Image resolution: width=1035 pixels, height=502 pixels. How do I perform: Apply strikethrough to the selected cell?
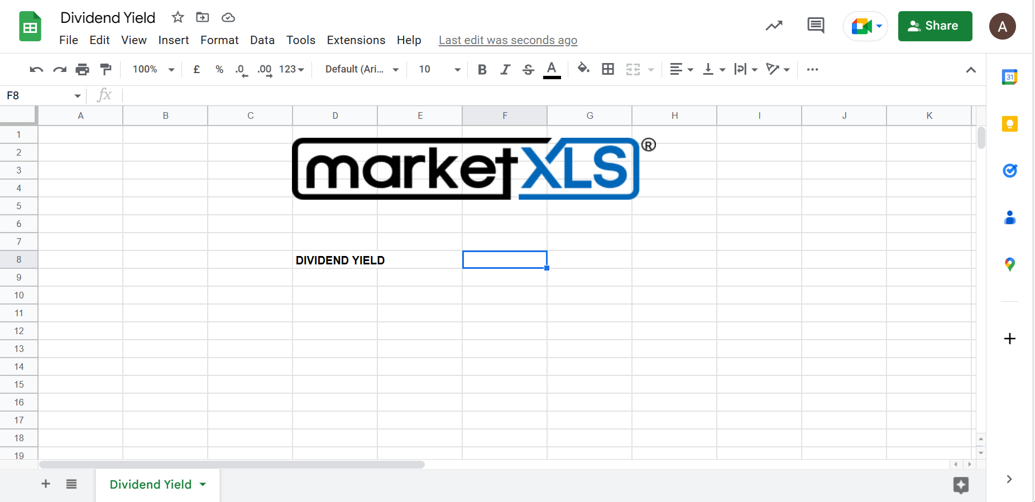[528, 69]
